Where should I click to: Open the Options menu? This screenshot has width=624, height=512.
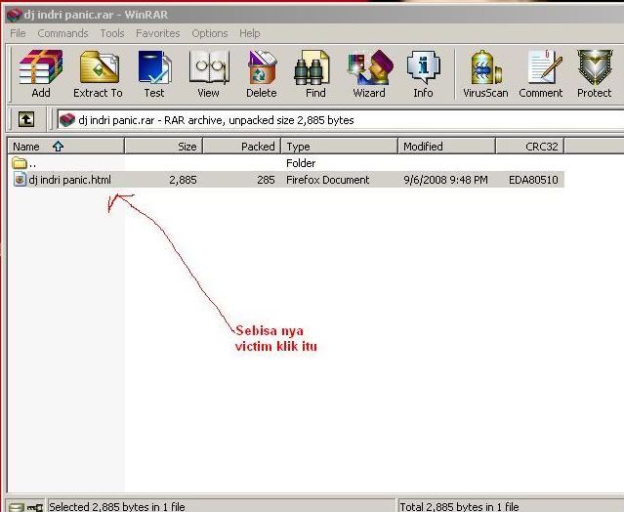click(210, 33)
